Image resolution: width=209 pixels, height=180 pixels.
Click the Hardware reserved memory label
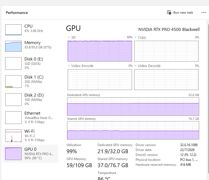pyautogui.click(x=156, y=165)
